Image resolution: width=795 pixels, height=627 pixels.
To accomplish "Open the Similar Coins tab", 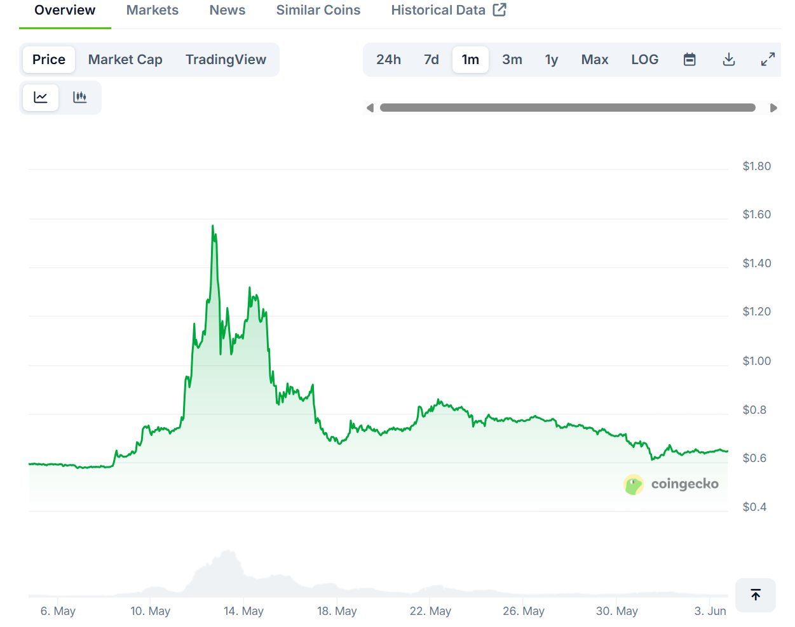I will [x=318, y=10].
